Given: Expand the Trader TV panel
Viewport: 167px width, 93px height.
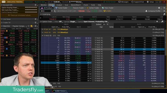Looking at the screenshot, I should (2, 22).
